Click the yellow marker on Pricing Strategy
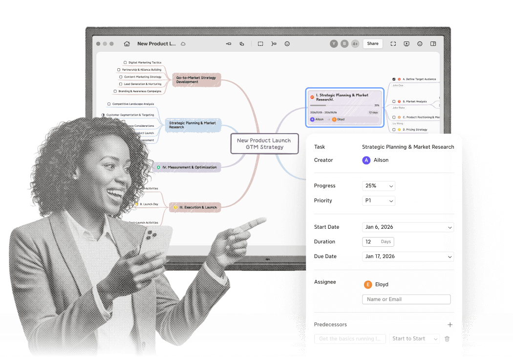 (399, 130)
